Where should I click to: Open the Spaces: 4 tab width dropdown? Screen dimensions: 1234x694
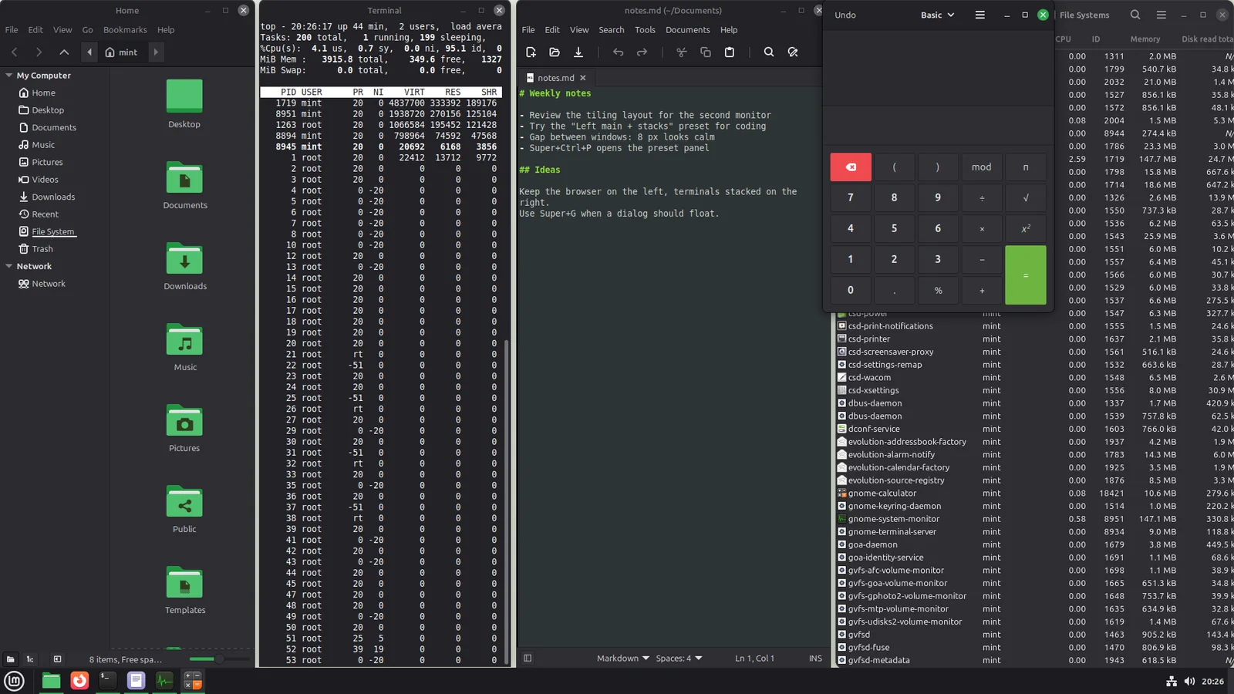click(x=679, y=659)
